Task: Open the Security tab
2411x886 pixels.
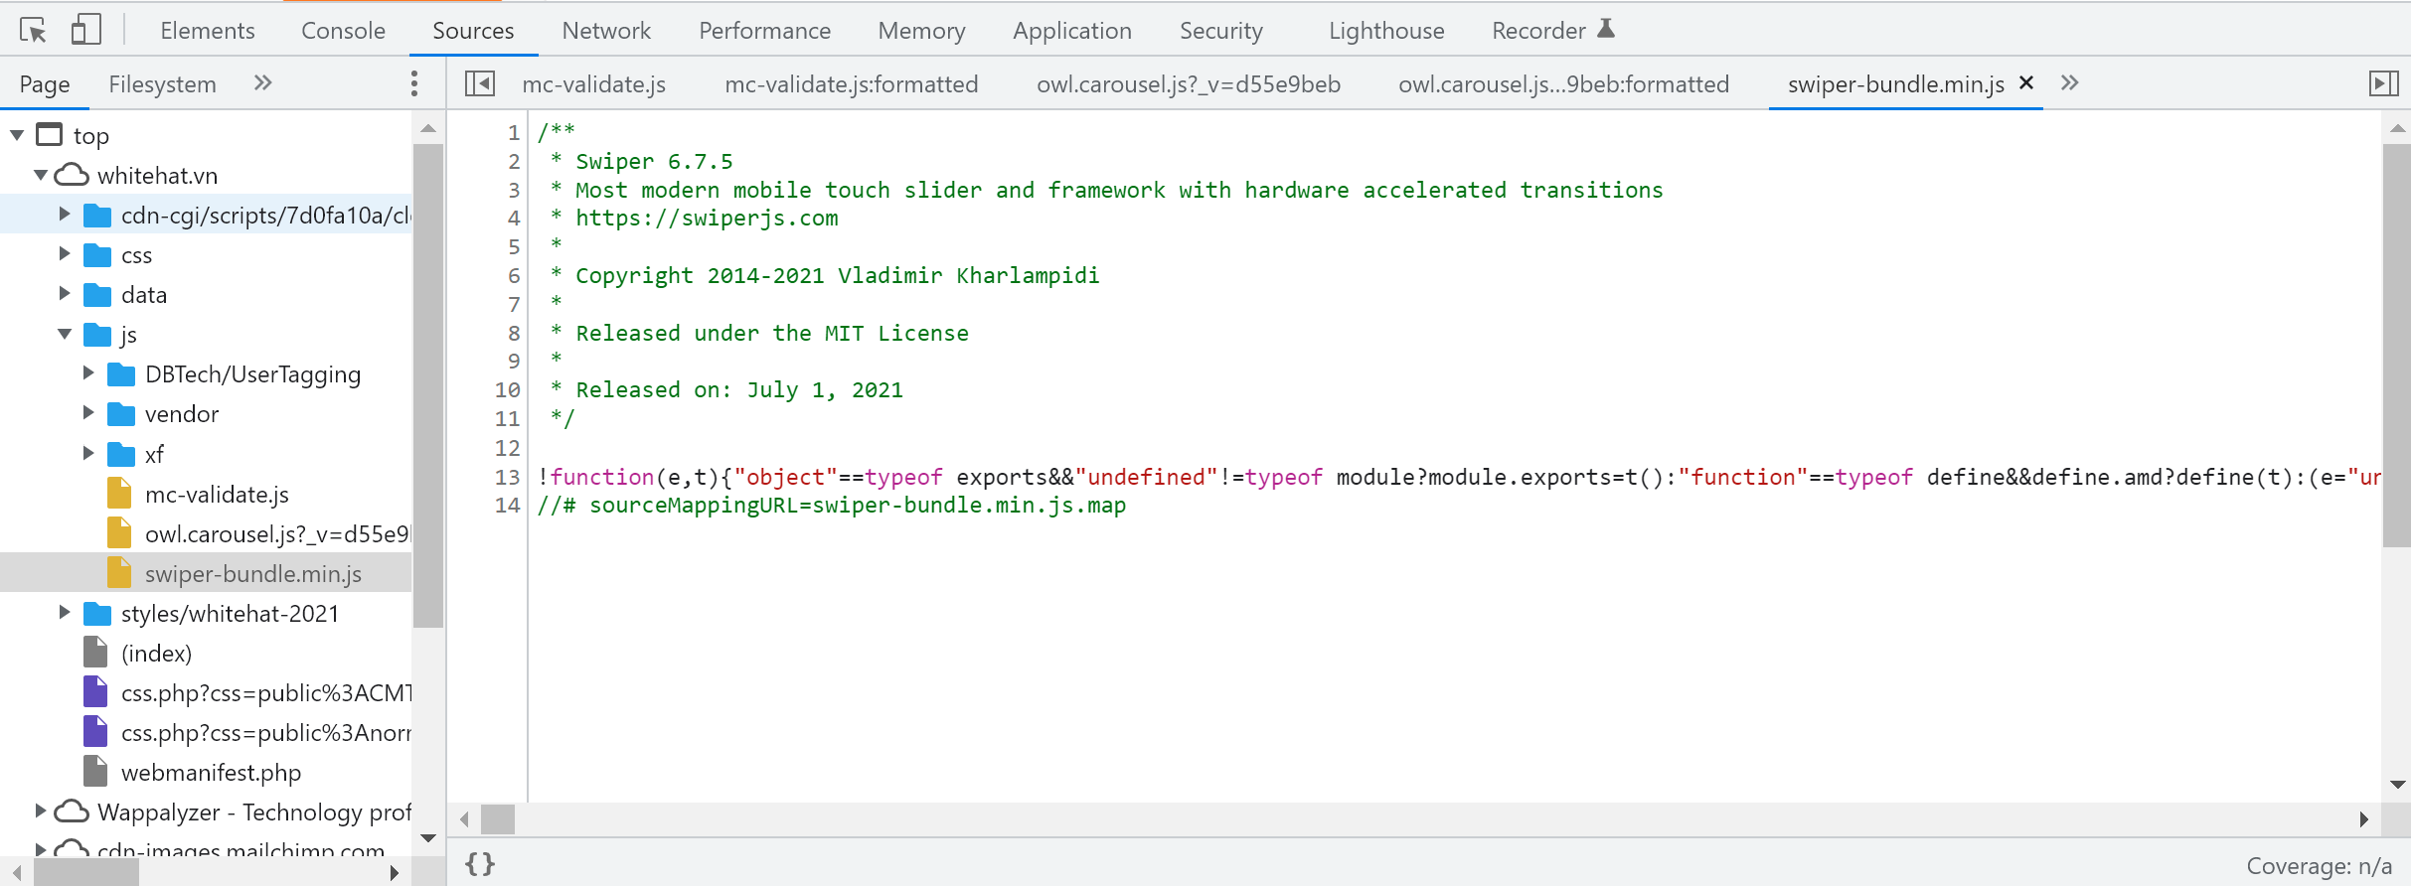Action: coord(1221,31)
